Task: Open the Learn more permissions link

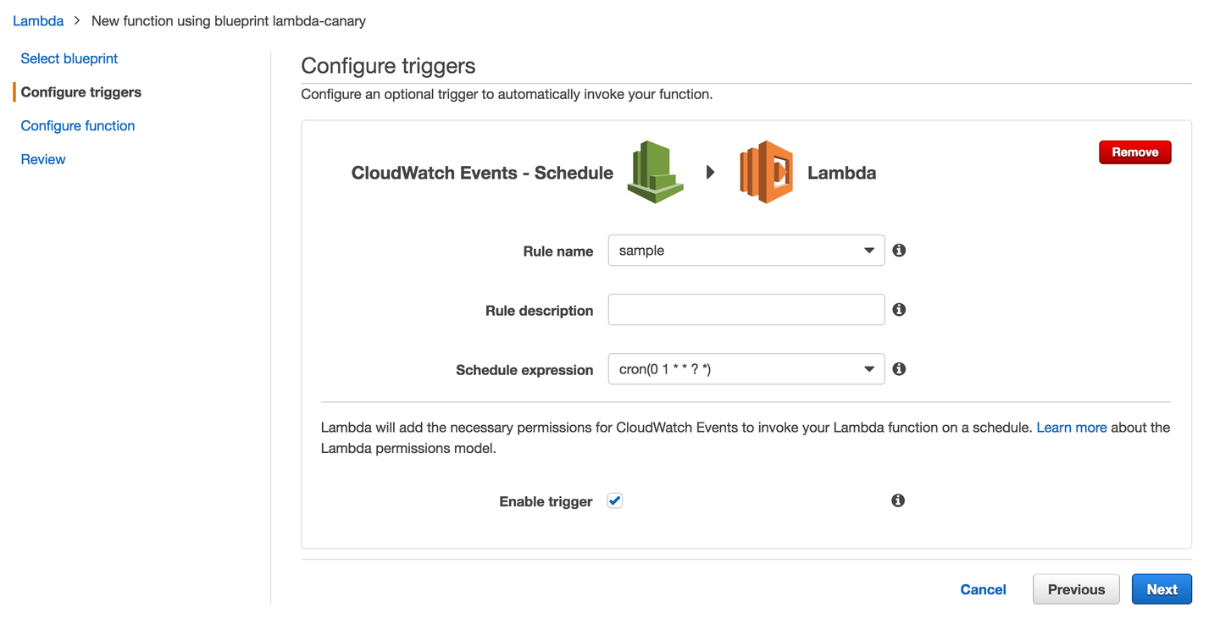Action: pyautogui.click(x=1071, y=428)
